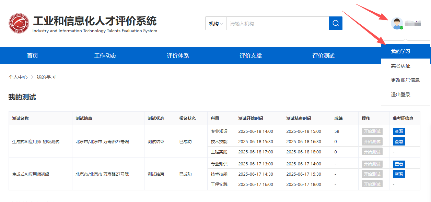431x202 pixels.
Task: Click 查看 for 2025-06-18 15:30 技术技能 row
Action: (x=399, y=142)
